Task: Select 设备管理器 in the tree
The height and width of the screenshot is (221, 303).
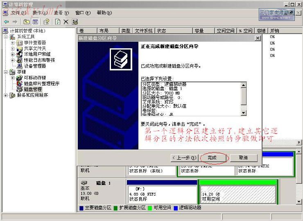Action: [35, 66]
